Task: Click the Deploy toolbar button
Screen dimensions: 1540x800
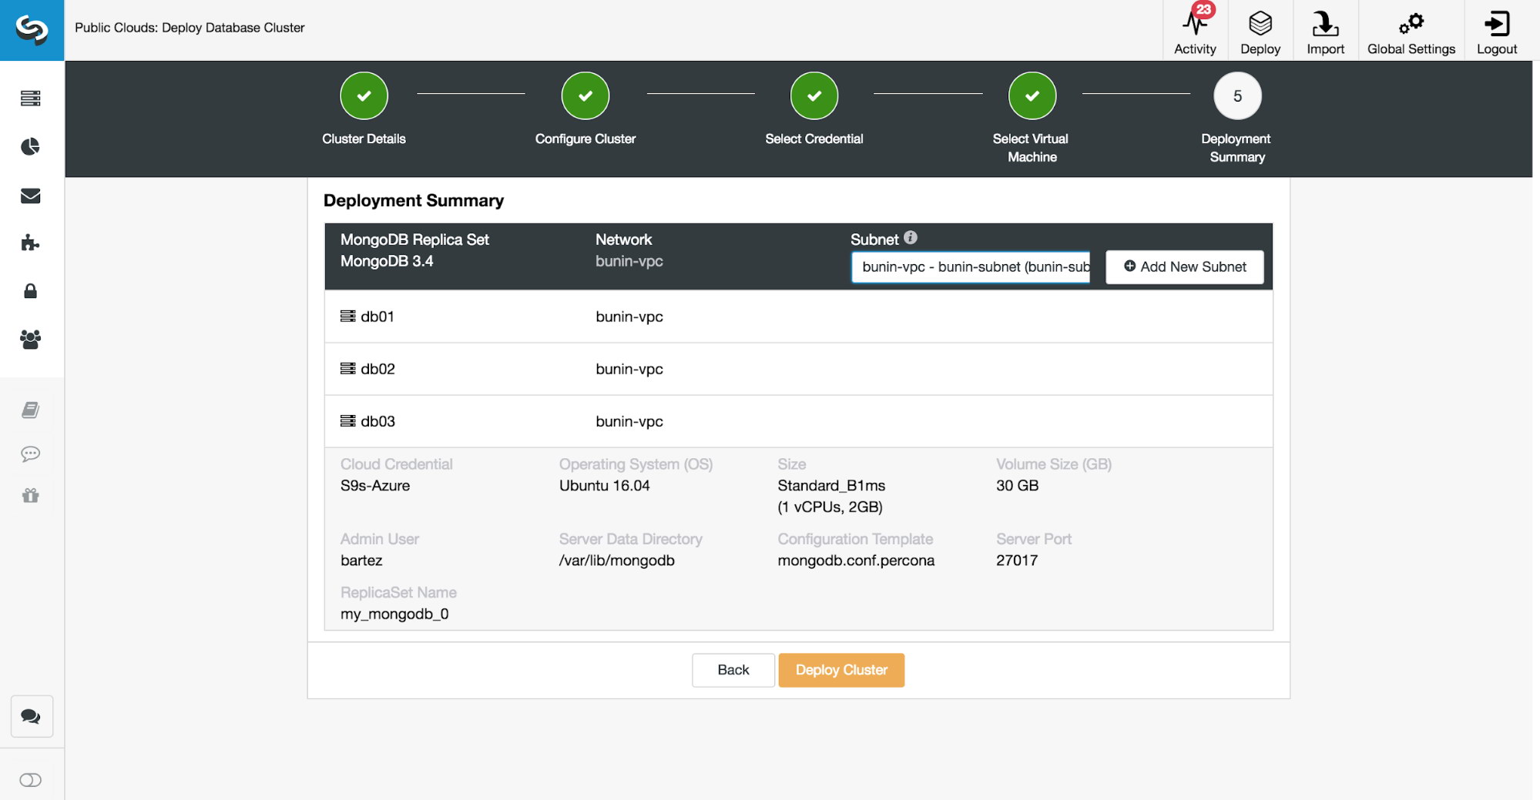Action: click(1260, 30)
